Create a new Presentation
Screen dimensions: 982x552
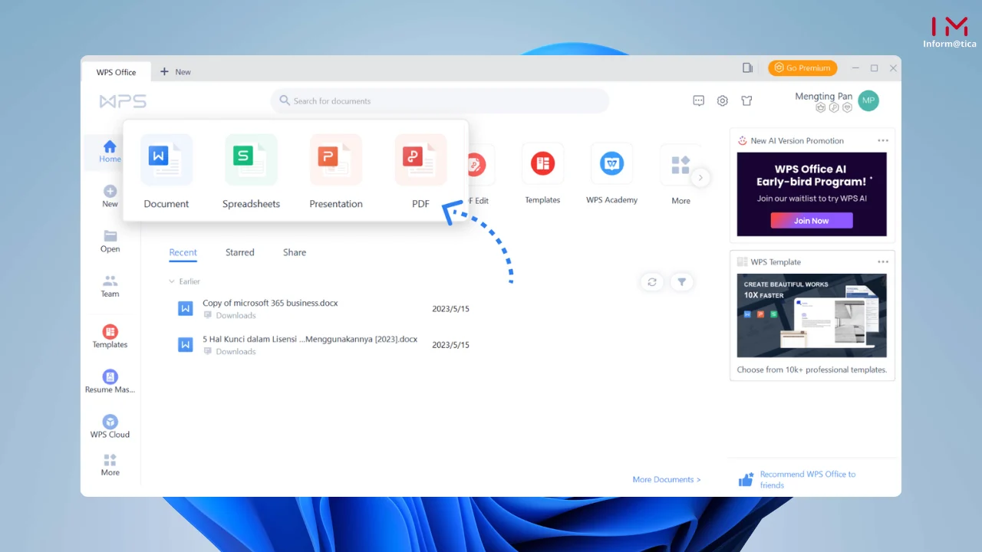pyautogui.click(x=336, y=172)
